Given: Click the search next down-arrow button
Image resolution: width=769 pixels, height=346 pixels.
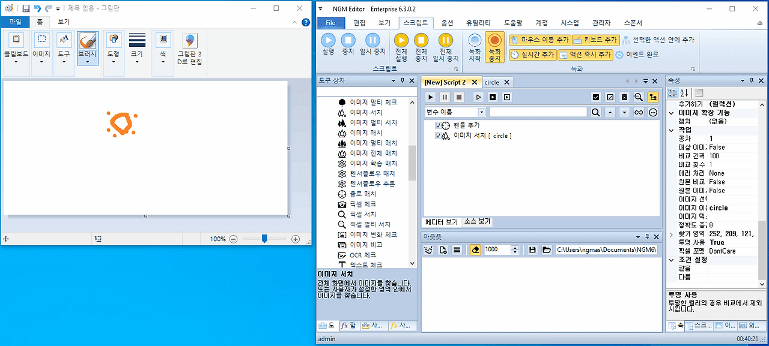Looking at the screenshot, I should (x=624, y=112).
